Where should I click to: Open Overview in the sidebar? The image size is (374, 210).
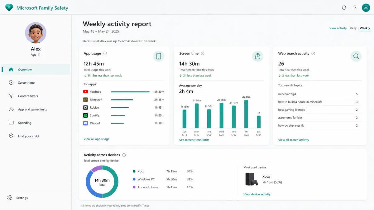36,69
